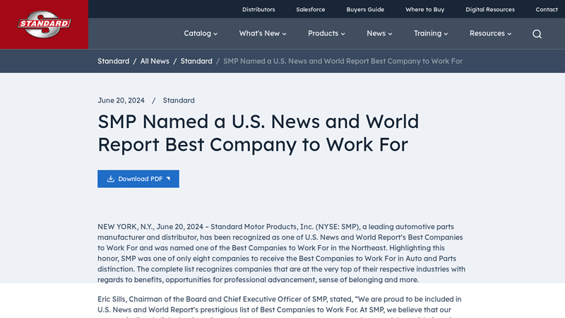Click the arrow icon on Download PDF button
The width and height of the screenshot is (565, 318).
click(x=168, y=179)
